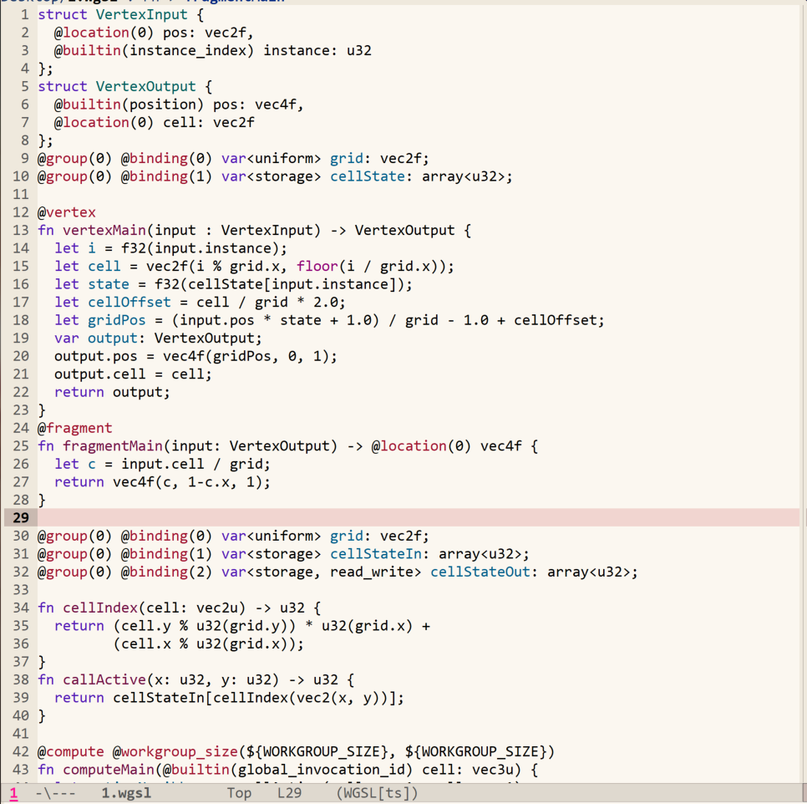Click '@workgroup_size' on line 42
Screen dimensions: 807x804
(x=175, y=752)
